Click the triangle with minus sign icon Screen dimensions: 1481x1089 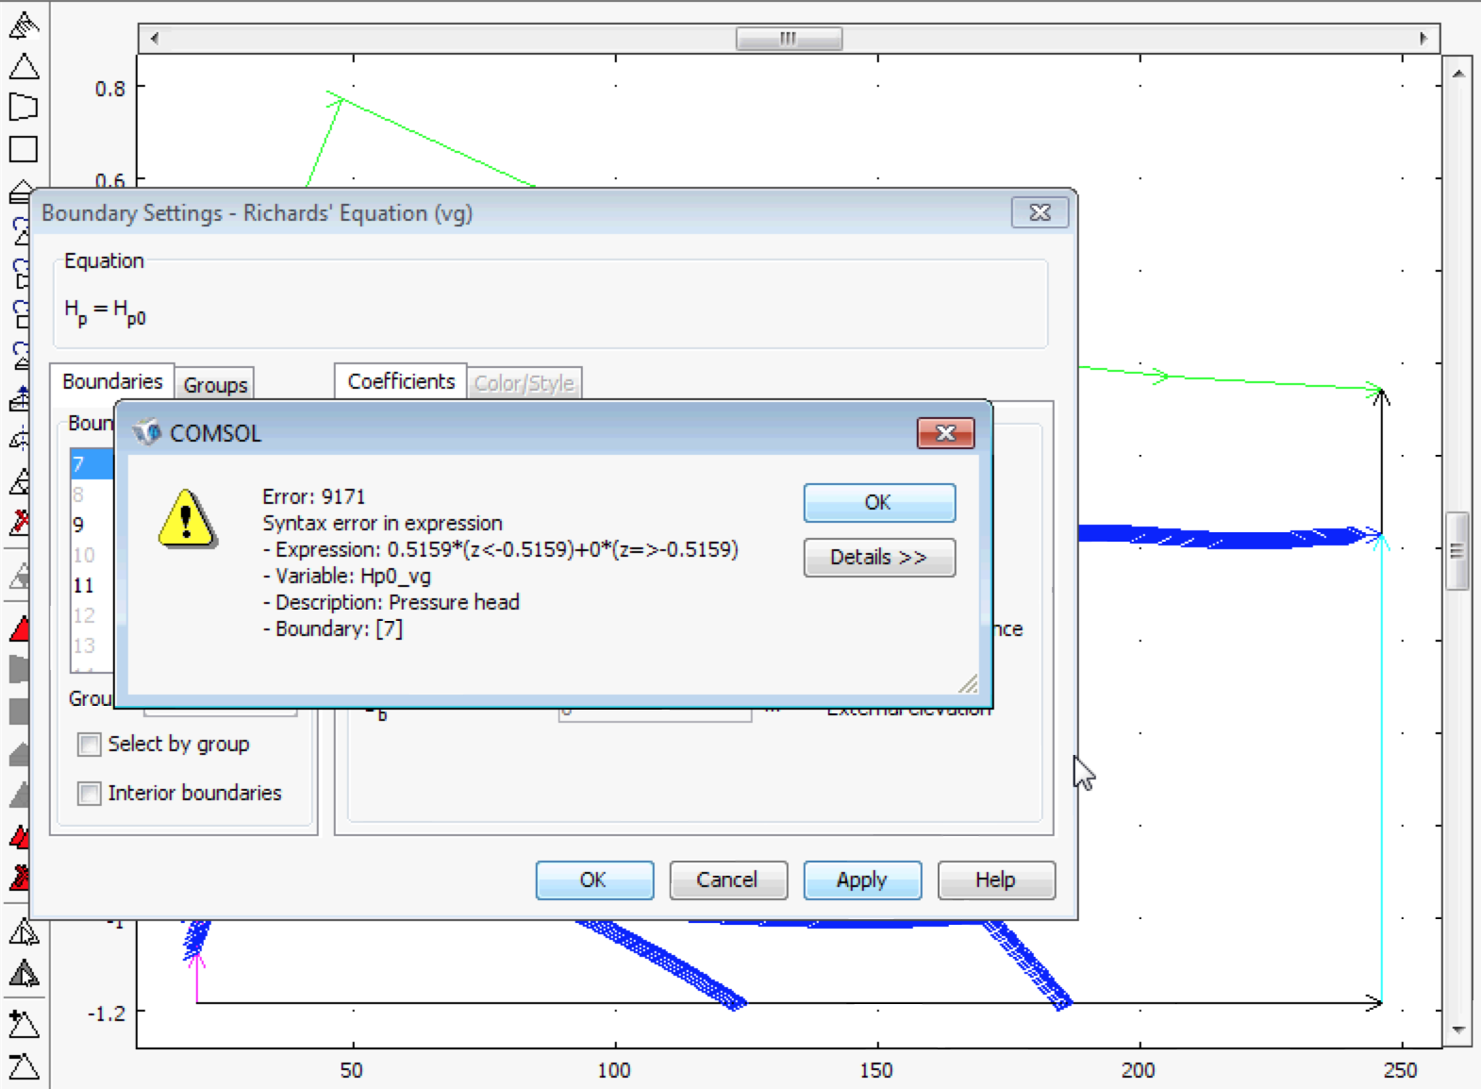tap(24, 1066)
